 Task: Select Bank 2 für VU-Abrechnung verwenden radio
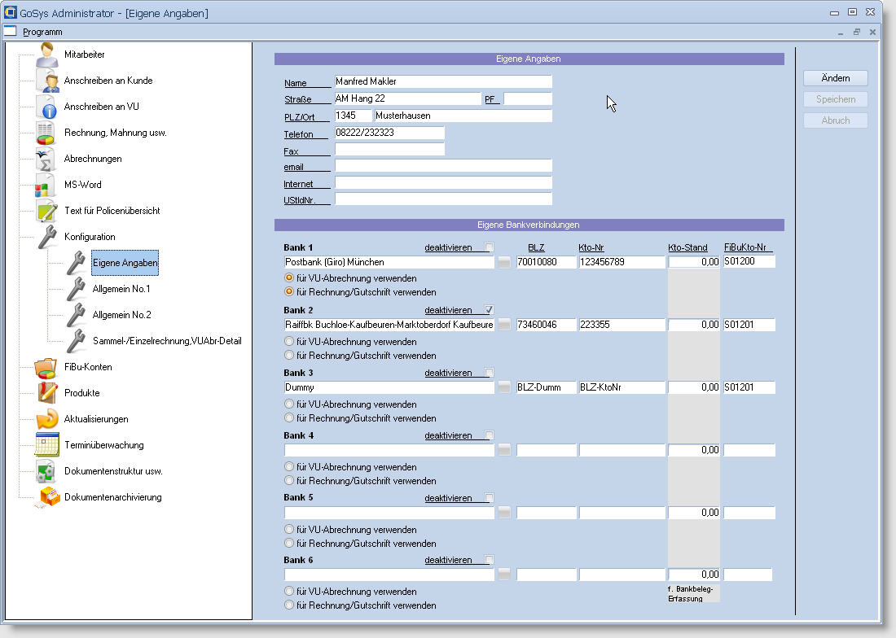point(288,342)
